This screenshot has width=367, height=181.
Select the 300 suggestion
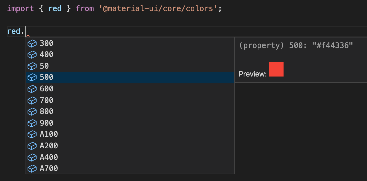tap(47, 44)
